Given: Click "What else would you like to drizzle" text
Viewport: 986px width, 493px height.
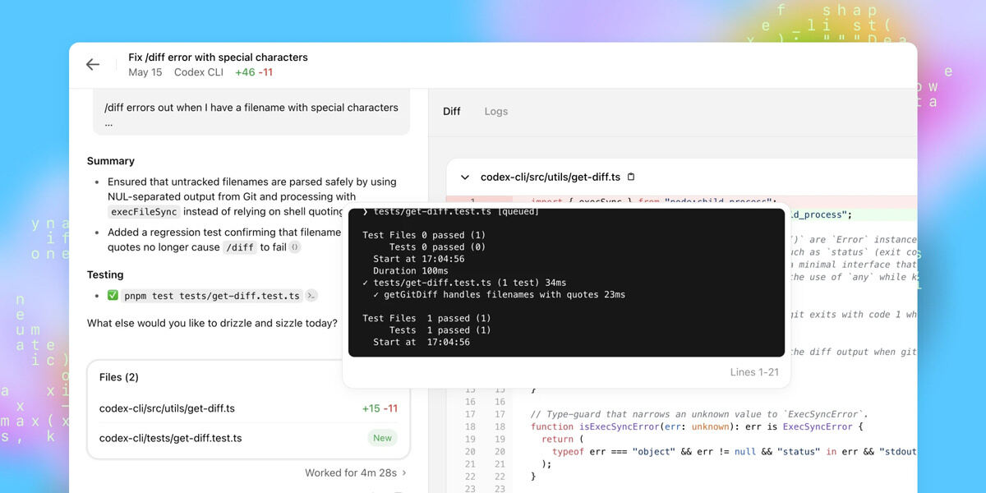Looking at the screenshot, I should pos(212,323).
